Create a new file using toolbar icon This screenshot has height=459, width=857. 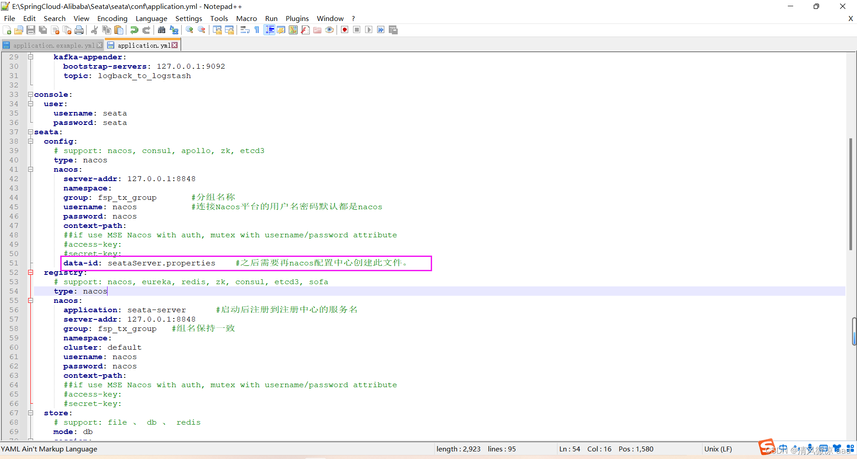(7, 30)
